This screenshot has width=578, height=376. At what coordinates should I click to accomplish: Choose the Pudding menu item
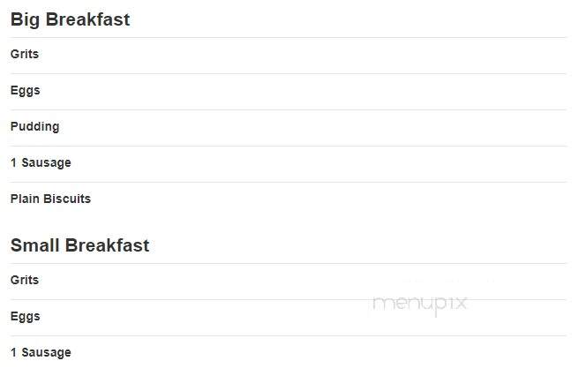click(x=34, y=126)
